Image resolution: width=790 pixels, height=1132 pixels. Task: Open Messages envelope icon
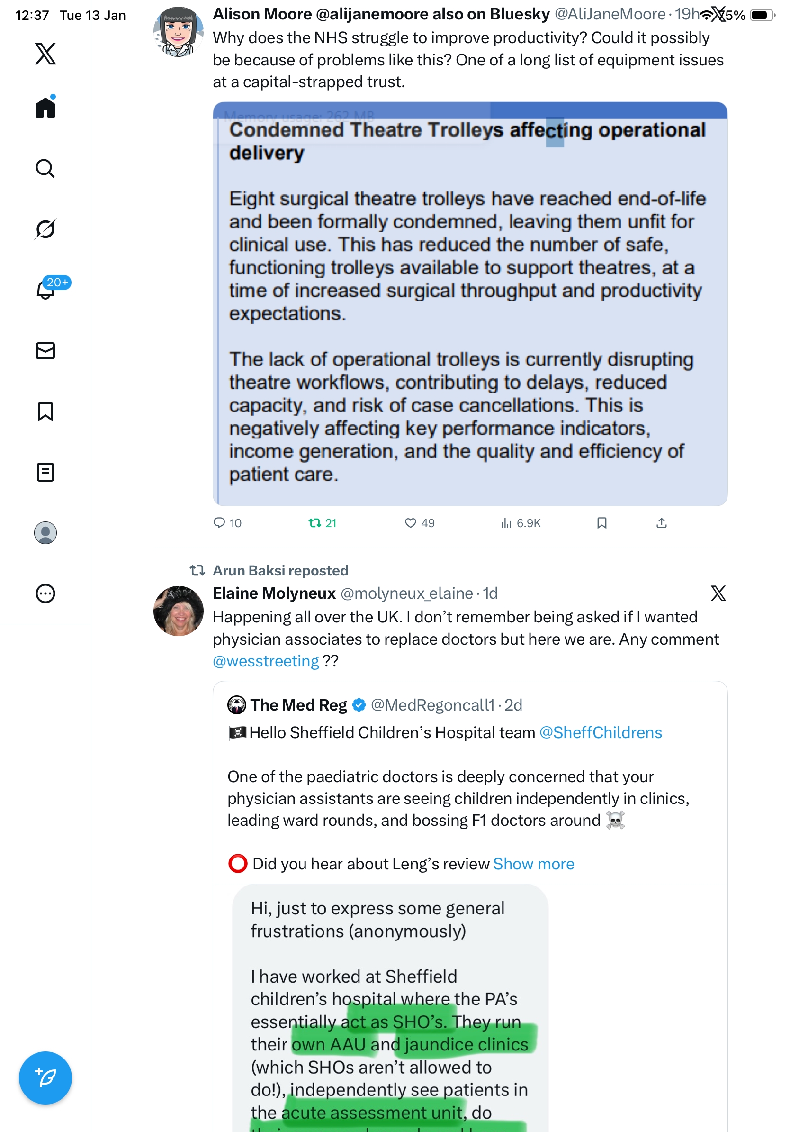(45, 350)
